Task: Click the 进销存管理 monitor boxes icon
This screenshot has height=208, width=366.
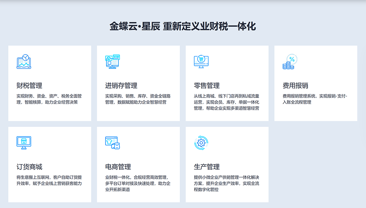Action: click(112, 61)
